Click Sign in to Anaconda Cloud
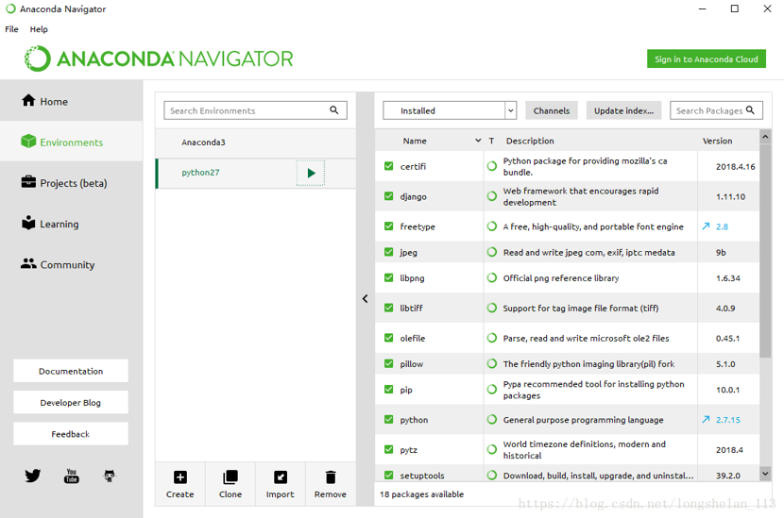The width and height of the screenshot is (784, 518). (706, 58)
